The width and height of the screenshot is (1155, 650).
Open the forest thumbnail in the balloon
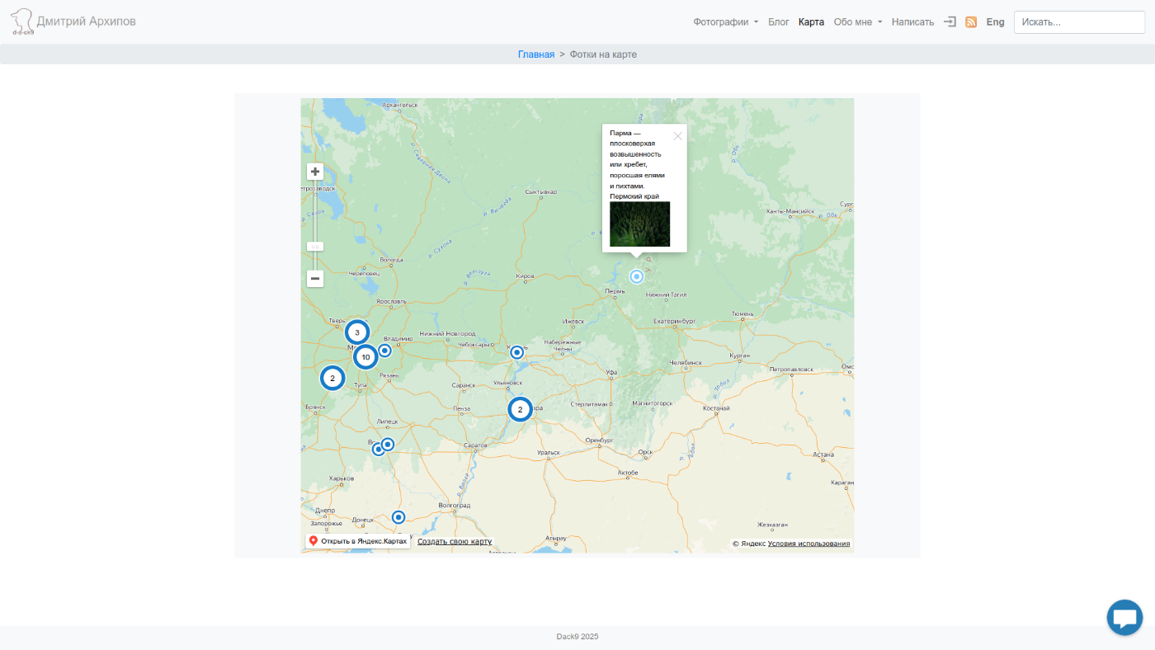point(640,224)
